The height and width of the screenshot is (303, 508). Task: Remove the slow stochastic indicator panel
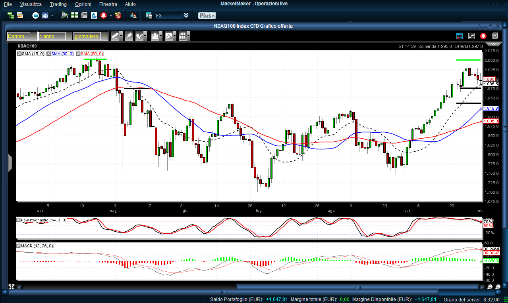[x=18, y=220]
